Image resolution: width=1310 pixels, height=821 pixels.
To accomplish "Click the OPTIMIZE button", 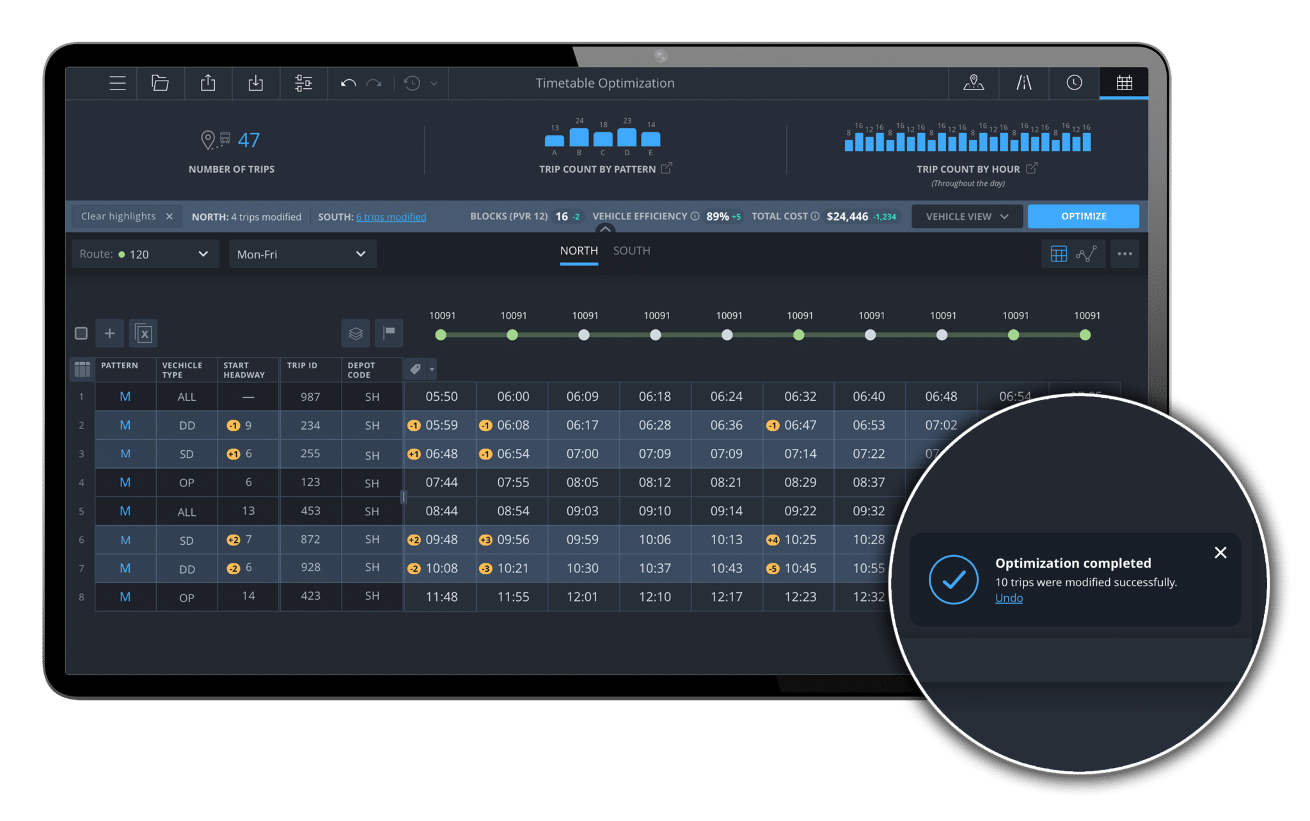I will point(1083,216).
